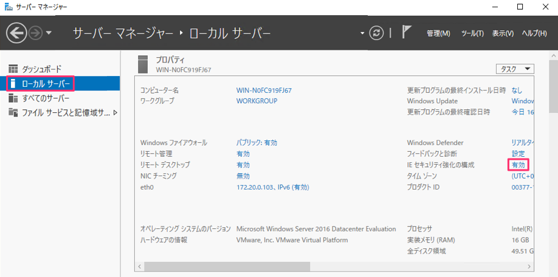The width and height of the screenshot is (558, 277).
Task: Open dropdown arrow left of refresh
Action: [362, 33]
